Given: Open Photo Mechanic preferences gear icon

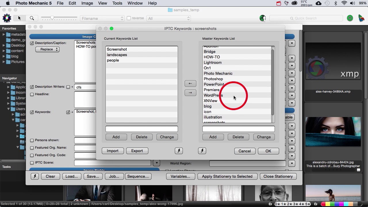Looking at the screenshot, I should click(7, 18).
